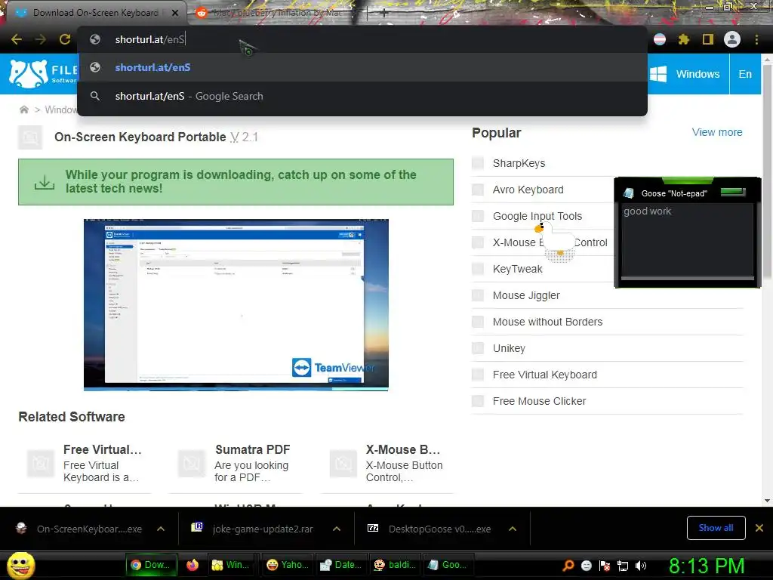This screenshot has height=580, width=773.
Task: Expand options for On-ScreenKeyboard exe download
Action: [161, 529]
